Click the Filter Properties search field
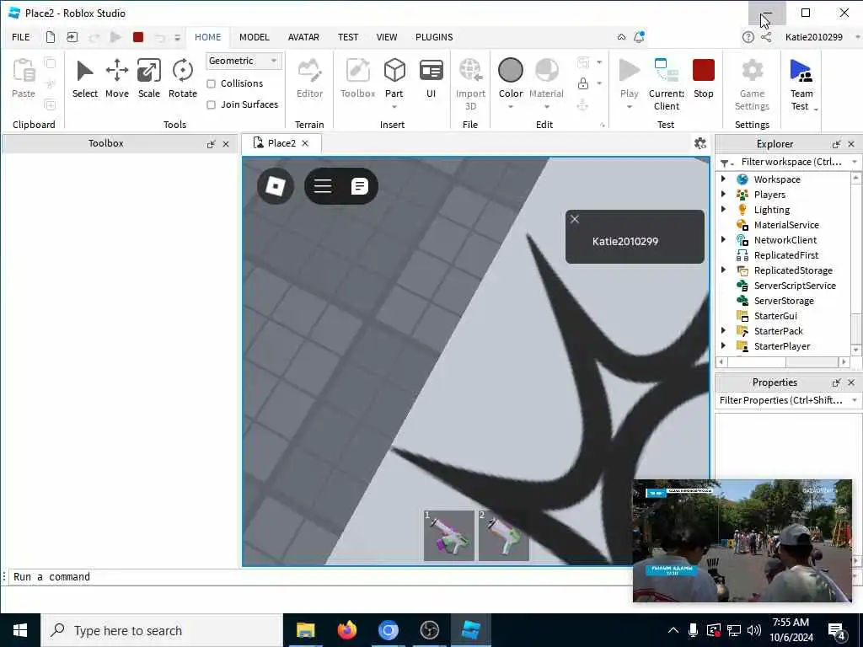Image resolution: width=863 pixels, height=647 pixels. click(x=781, y=400)
